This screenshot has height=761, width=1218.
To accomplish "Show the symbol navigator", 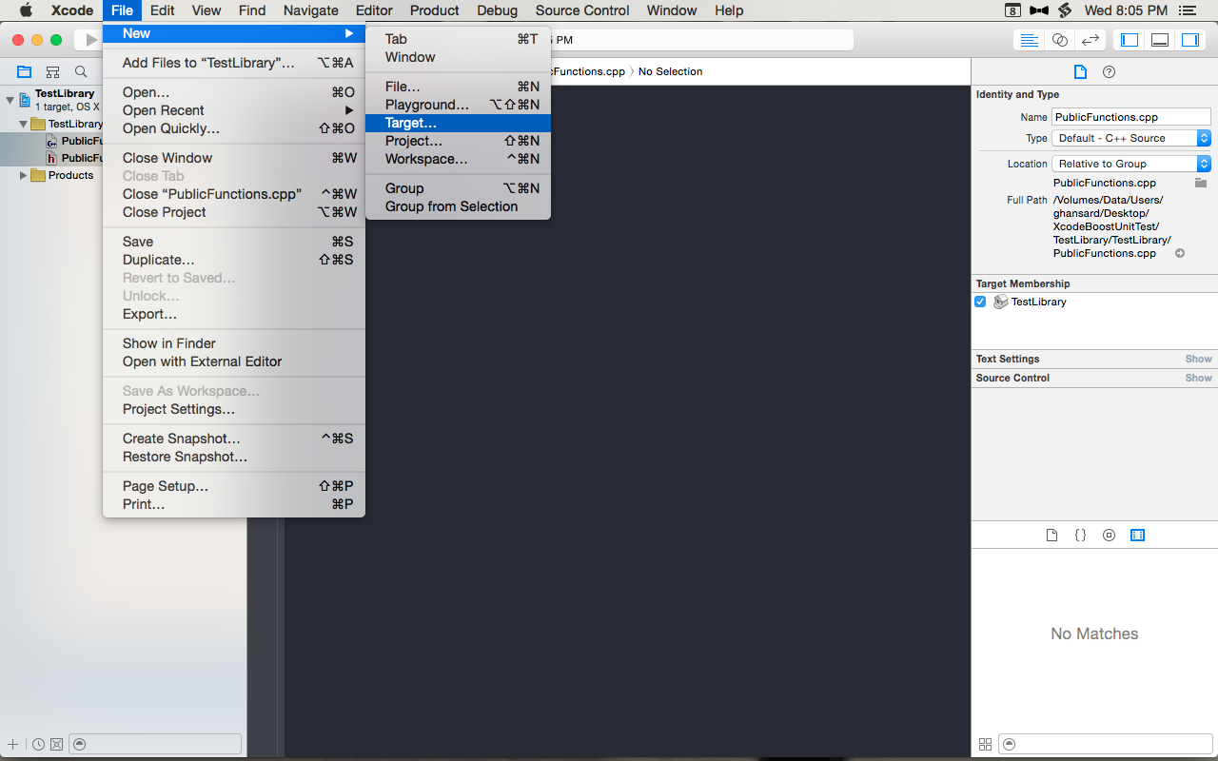I will 52,72.
